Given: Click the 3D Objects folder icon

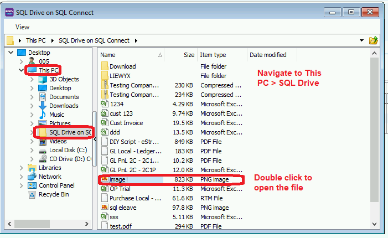Looking at the screenshot, I should tap(43, 79).
